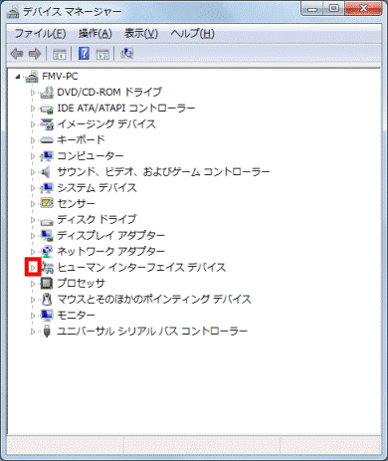
Task: Open the 操作(A) menu
Action: (95, 33)
